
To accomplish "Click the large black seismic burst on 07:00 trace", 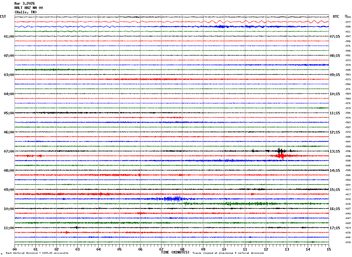I will 280,151.
